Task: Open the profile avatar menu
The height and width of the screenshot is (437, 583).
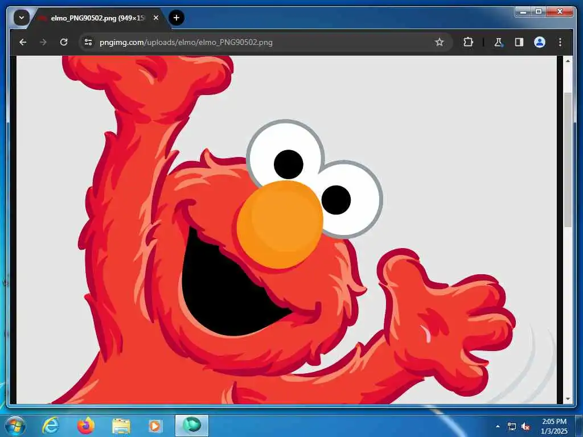Action: [540, 42]
